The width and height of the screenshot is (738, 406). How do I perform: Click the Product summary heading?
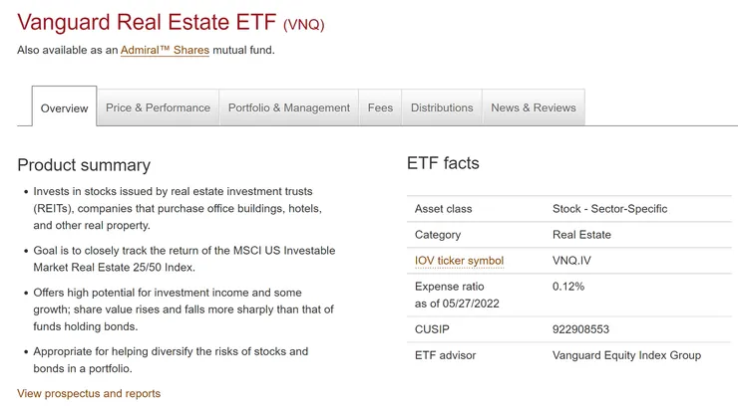(x=84, y=165)
